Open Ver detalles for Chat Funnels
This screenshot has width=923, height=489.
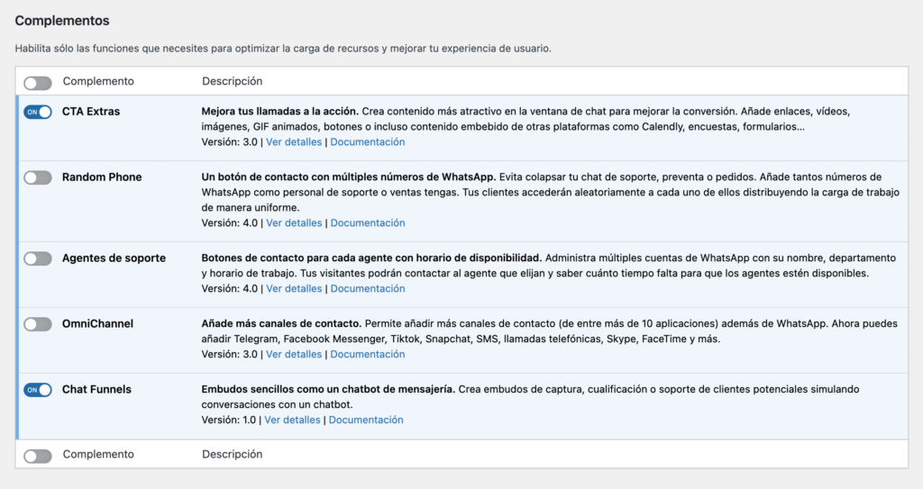[x=292, y=421]
